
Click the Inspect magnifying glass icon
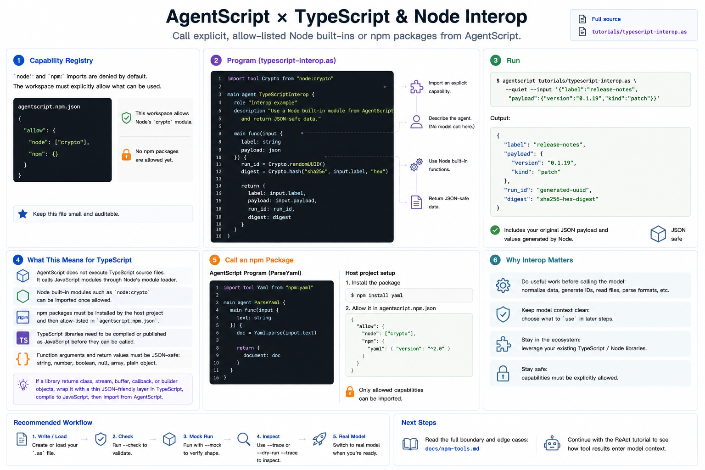(x=244, y=439)
